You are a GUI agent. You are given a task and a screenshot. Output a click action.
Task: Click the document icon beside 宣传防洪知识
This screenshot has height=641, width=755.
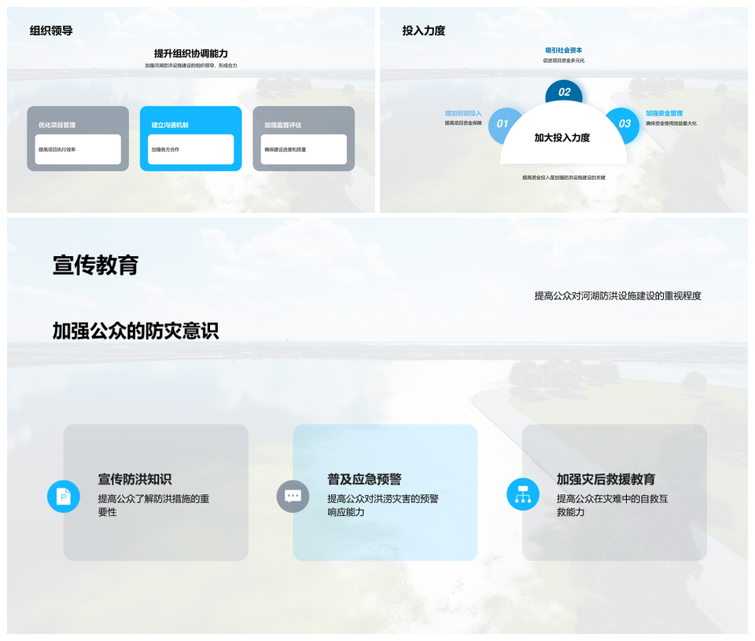[x=64, y=496]
